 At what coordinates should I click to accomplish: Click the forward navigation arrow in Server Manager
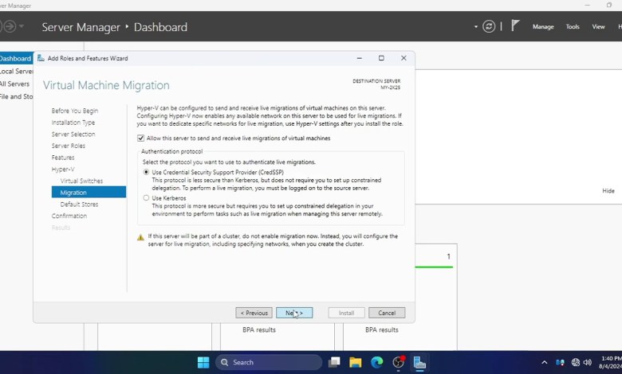point(10,26)
